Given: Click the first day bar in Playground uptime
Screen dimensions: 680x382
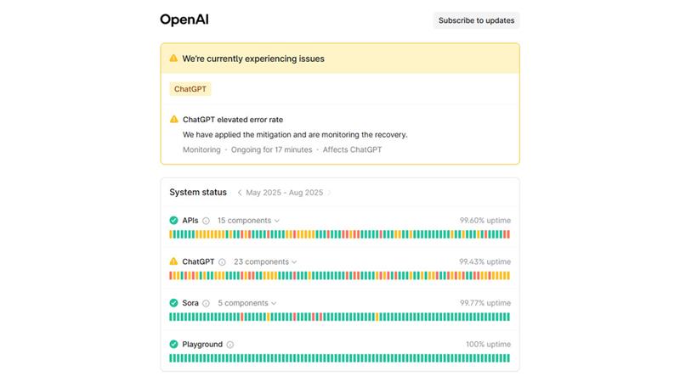Looking at the screenshot, I should pyautogui.click(x=172, y=358).
